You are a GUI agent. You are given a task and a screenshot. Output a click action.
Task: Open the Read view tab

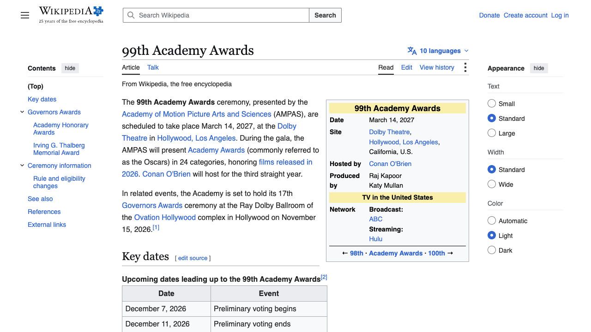(x=386, y=67)
